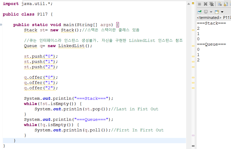
Task: Jump to overview marker for st.push("1") line
Action: coord(193,62)
